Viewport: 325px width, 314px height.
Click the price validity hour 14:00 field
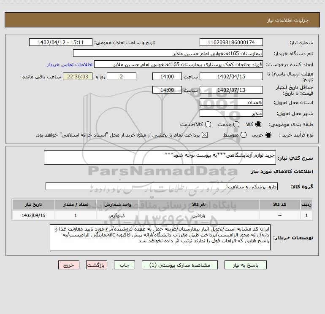tap(167, 90)
